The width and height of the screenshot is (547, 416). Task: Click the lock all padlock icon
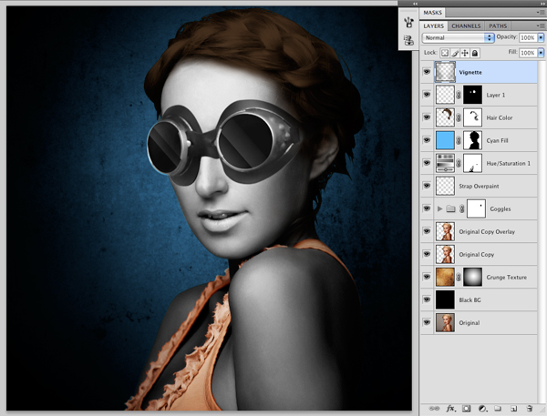pyautogui.click(x=475, y=53)
